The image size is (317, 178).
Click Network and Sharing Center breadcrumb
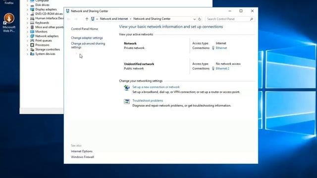[152, 19]
